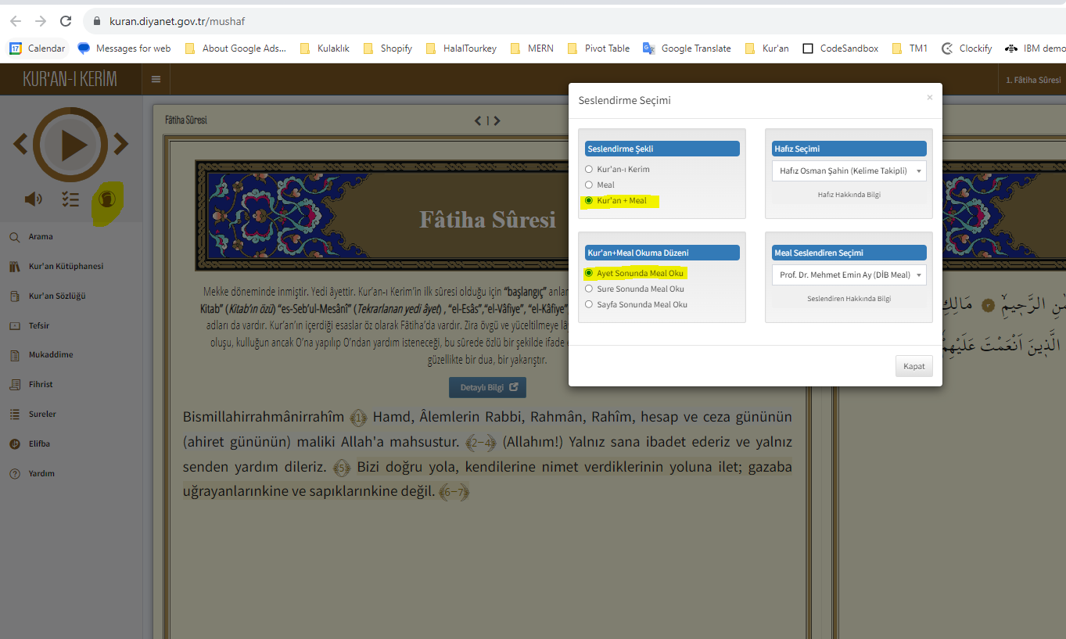The height and width of the screenshot is (639, 1066).
Task: Open the CodeSandbox bookmark
Action: pyautogui.click(x=841, y=48)
